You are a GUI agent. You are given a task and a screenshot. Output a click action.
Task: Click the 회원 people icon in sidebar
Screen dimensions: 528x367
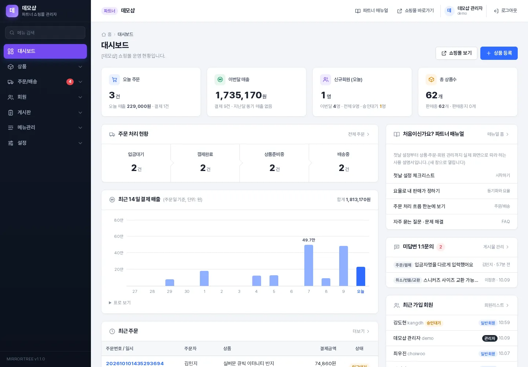11,97
